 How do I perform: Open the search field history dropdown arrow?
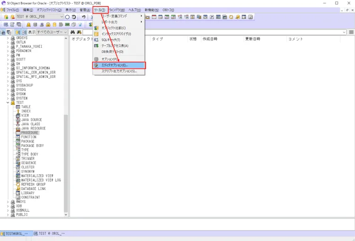344,32
